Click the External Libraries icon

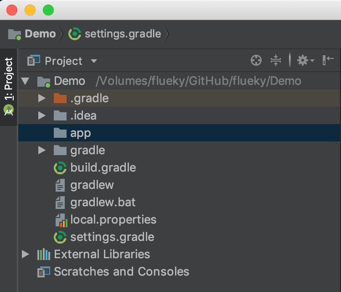point(43,254)
